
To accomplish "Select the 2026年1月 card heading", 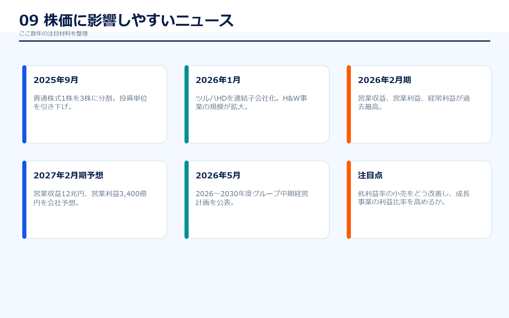I will click(x=218, y=80).
